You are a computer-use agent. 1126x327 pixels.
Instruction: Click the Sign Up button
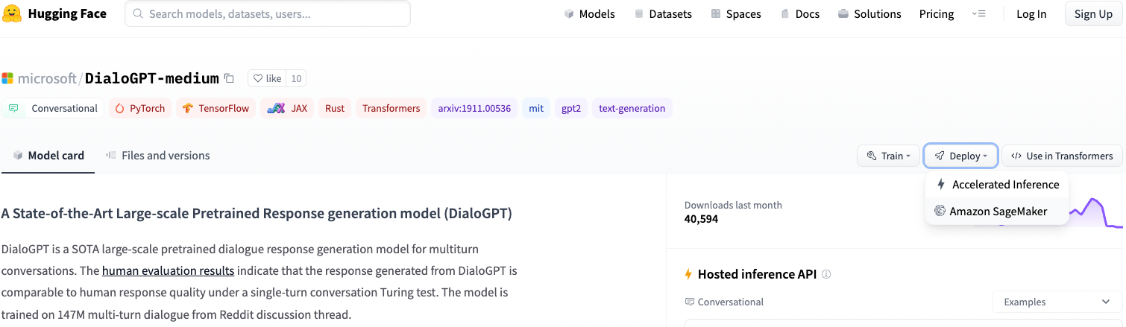pyautogui.click(x=1093, y=14)
